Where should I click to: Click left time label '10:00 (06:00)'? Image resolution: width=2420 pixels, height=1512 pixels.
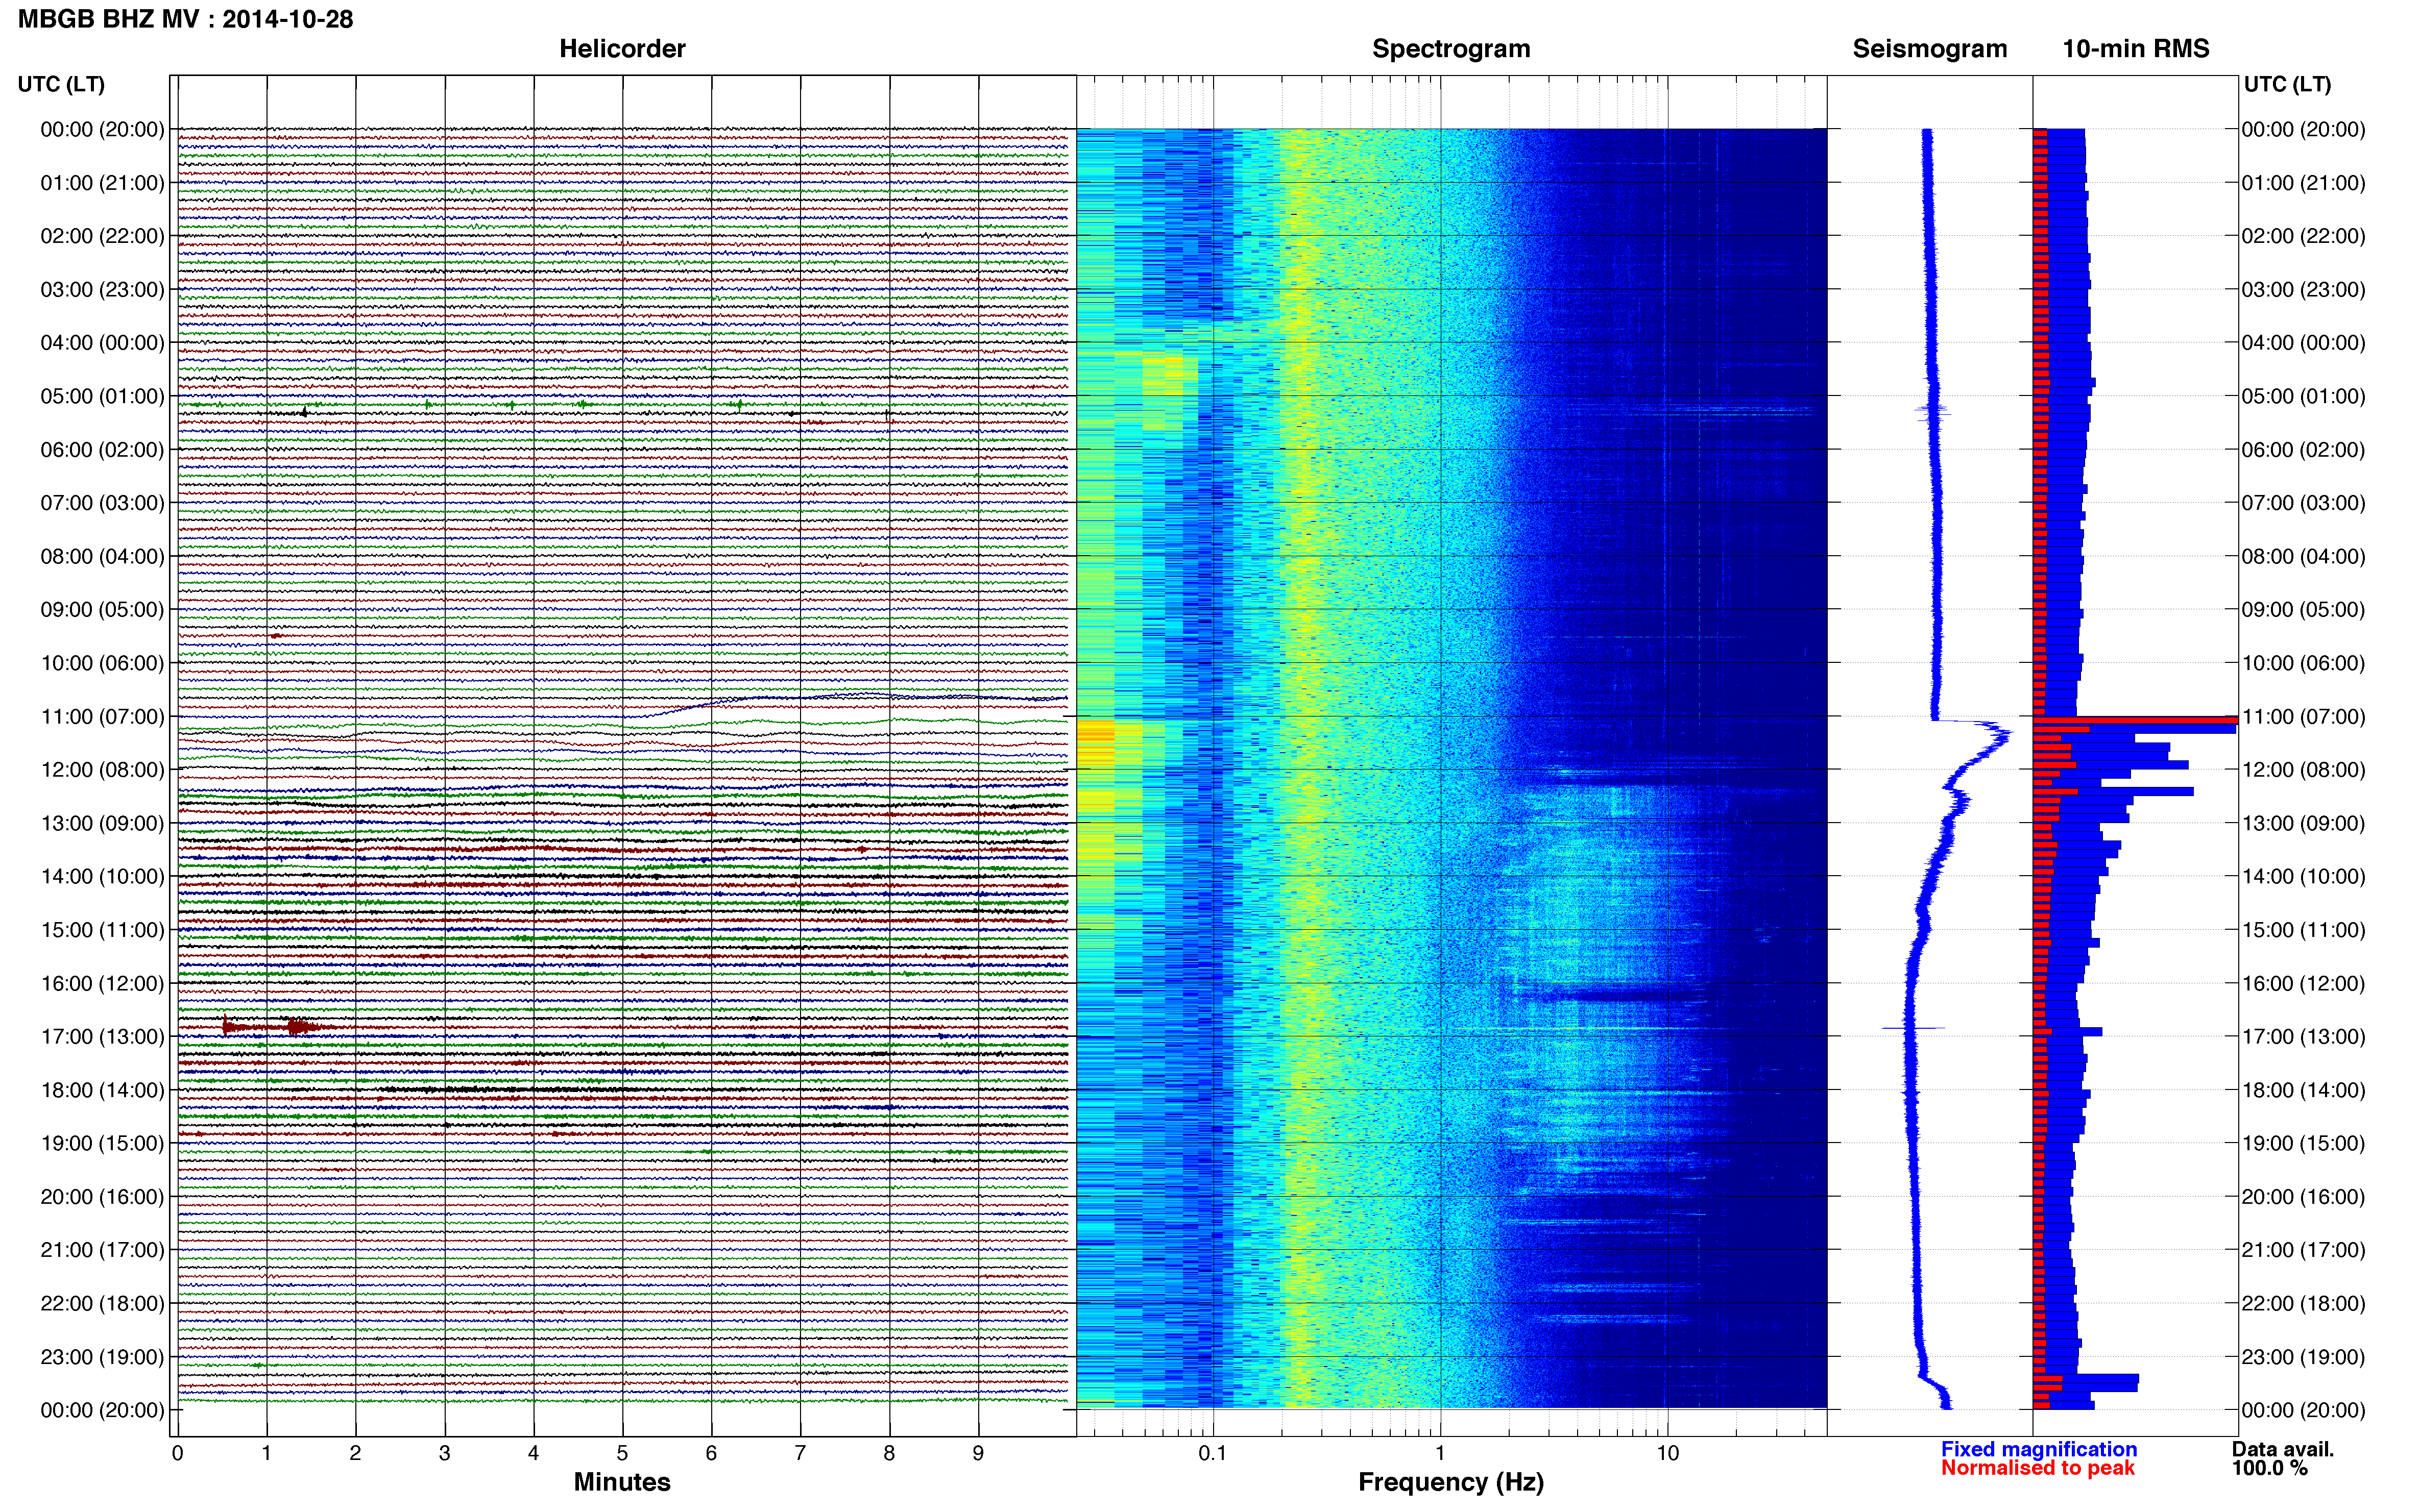102,663
